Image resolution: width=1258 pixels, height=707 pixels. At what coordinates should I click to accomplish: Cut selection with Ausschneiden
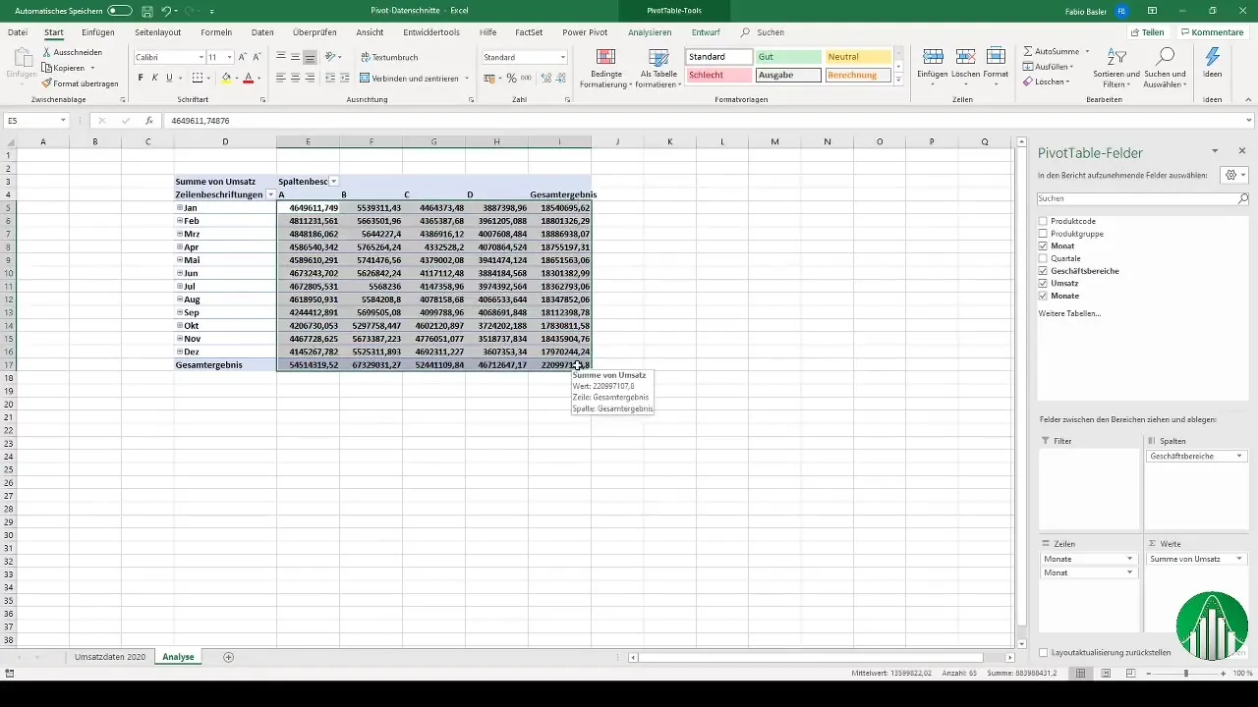tap(72, 52)
